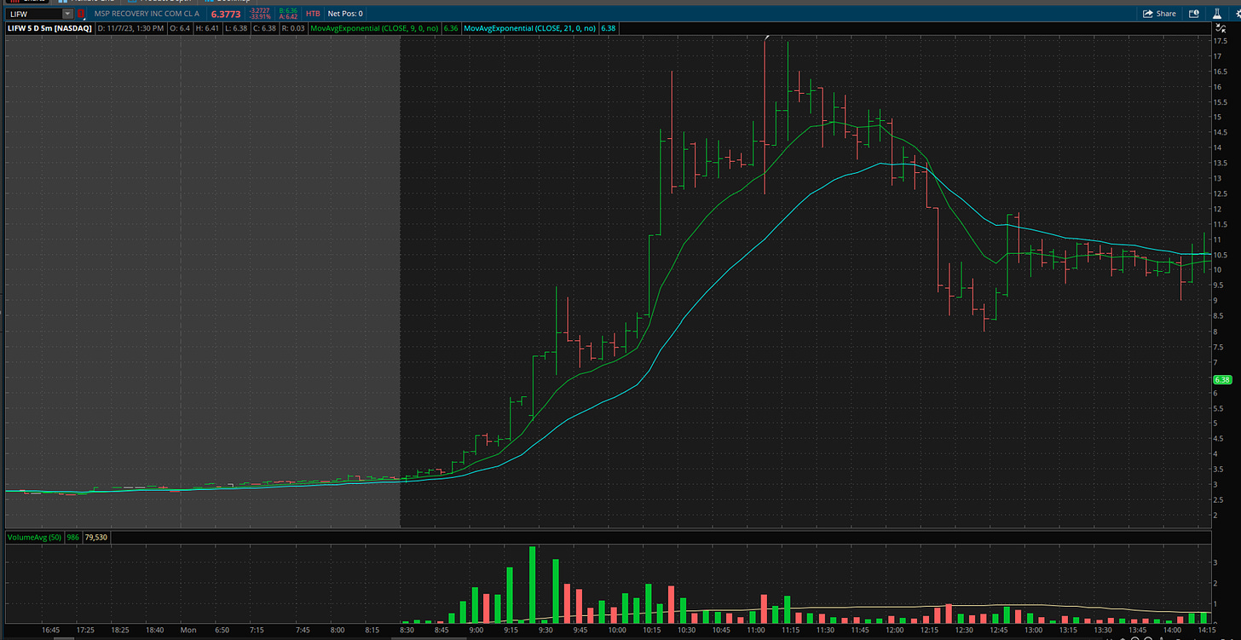This screenshot has width=1241, height=640.
Task: Open the LIFW symbol dropdown arrow
Action: click(x=66, y=14)
